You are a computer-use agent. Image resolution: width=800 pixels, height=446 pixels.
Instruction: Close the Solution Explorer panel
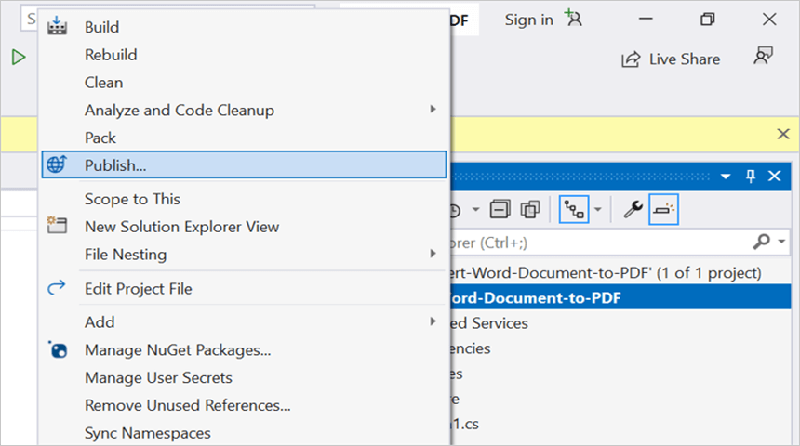click(x=775, y=177)
